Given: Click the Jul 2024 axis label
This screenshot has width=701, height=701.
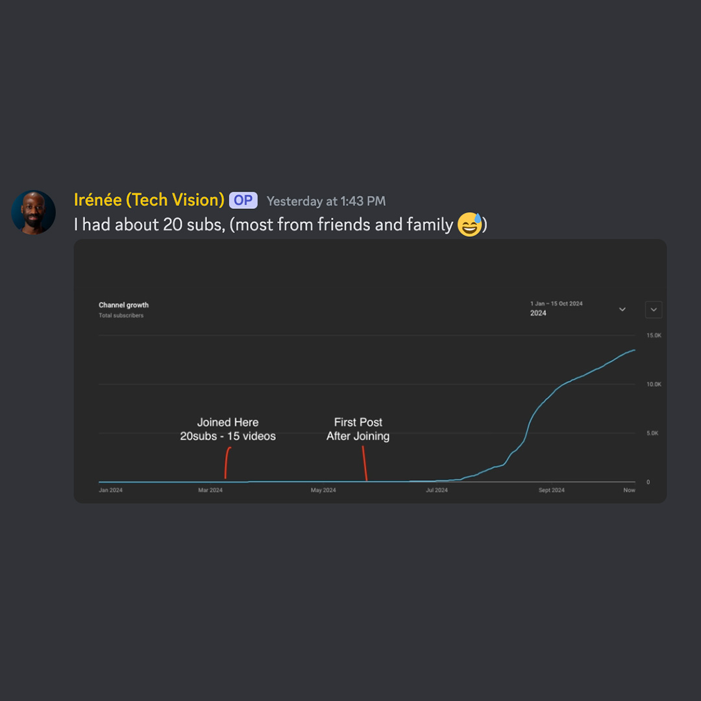Looking at the screenshot, I should coord(436,490).
